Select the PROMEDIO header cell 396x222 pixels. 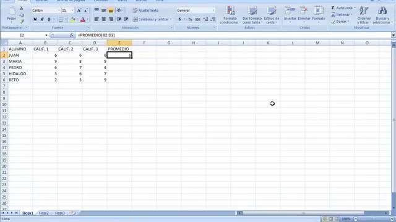(119, 49)
